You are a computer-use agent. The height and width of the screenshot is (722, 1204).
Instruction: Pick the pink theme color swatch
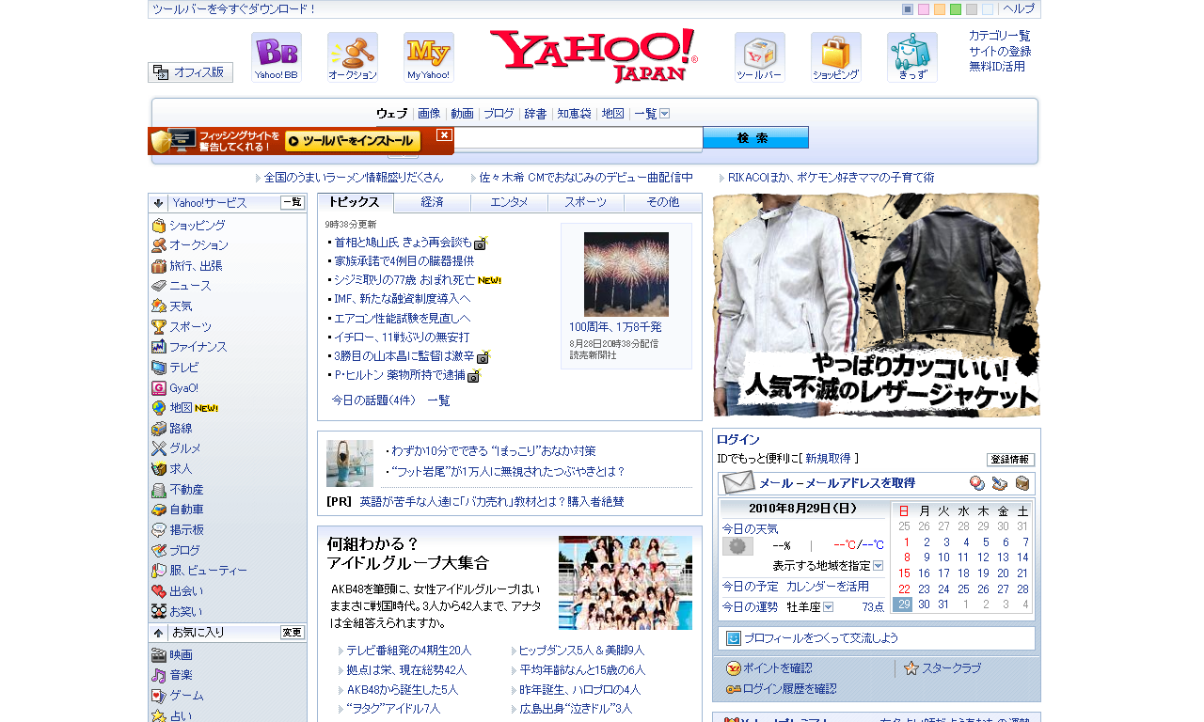coord(924,9)
